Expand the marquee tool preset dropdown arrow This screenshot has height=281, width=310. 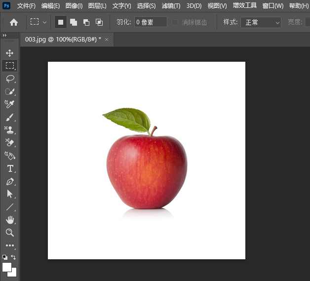tap(45, 22)
